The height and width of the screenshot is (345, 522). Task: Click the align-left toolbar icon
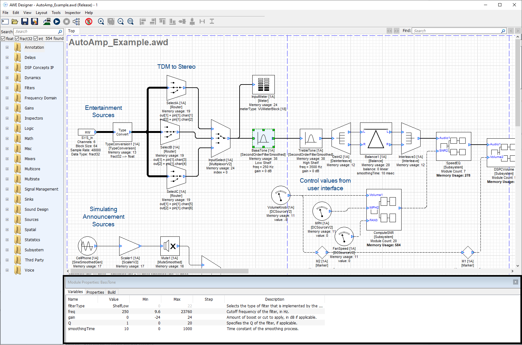pyautogui.click(x=143, y=22)
